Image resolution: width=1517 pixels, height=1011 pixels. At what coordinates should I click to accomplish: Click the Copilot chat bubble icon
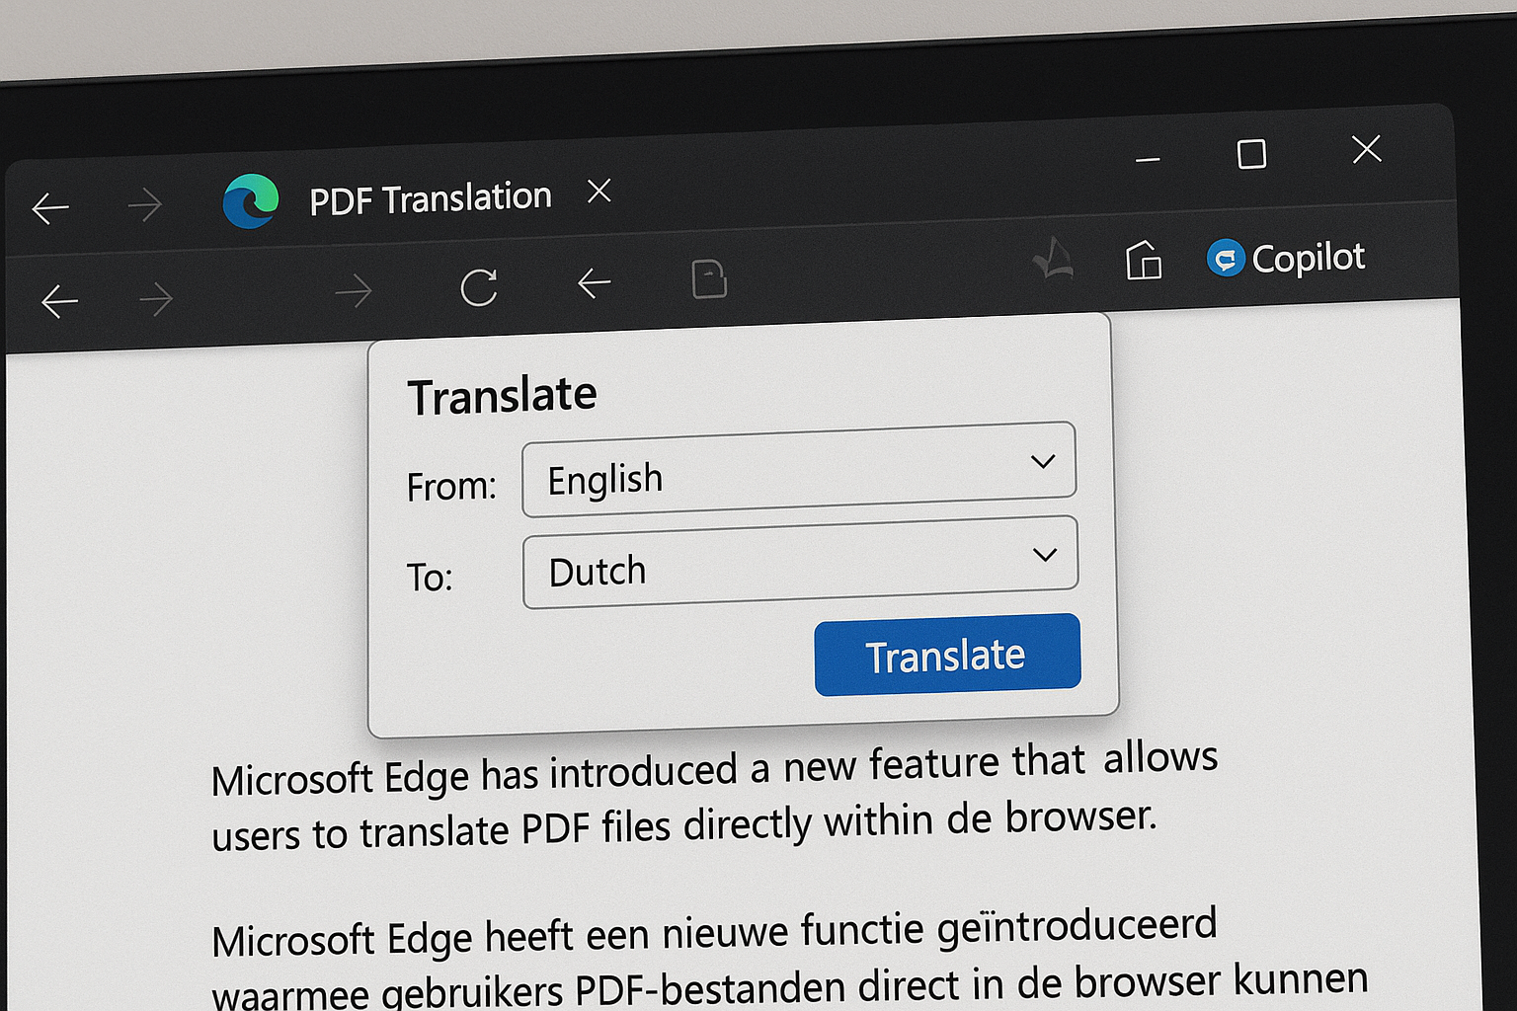1226,259
